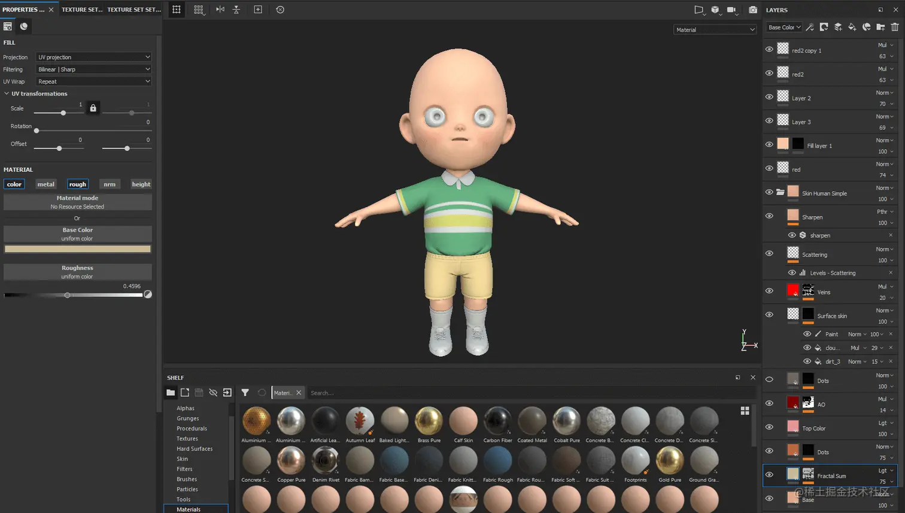Add a new paint layer icon

click(x=838, y=27)
